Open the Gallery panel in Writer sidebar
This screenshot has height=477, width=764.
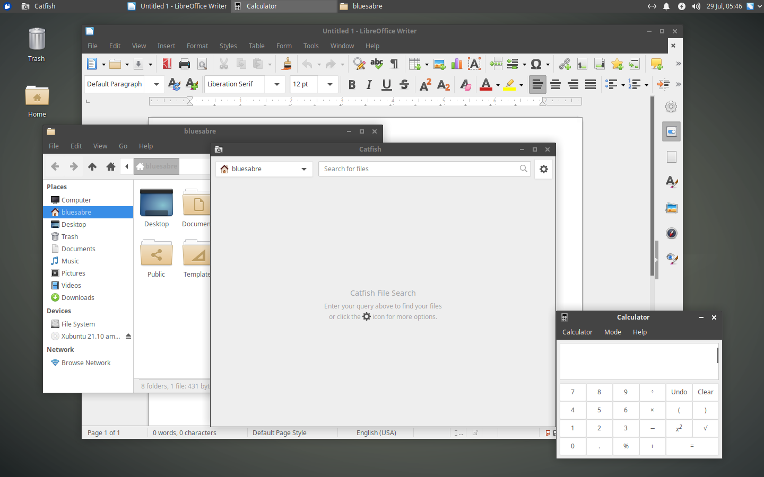tap(671, 208)
